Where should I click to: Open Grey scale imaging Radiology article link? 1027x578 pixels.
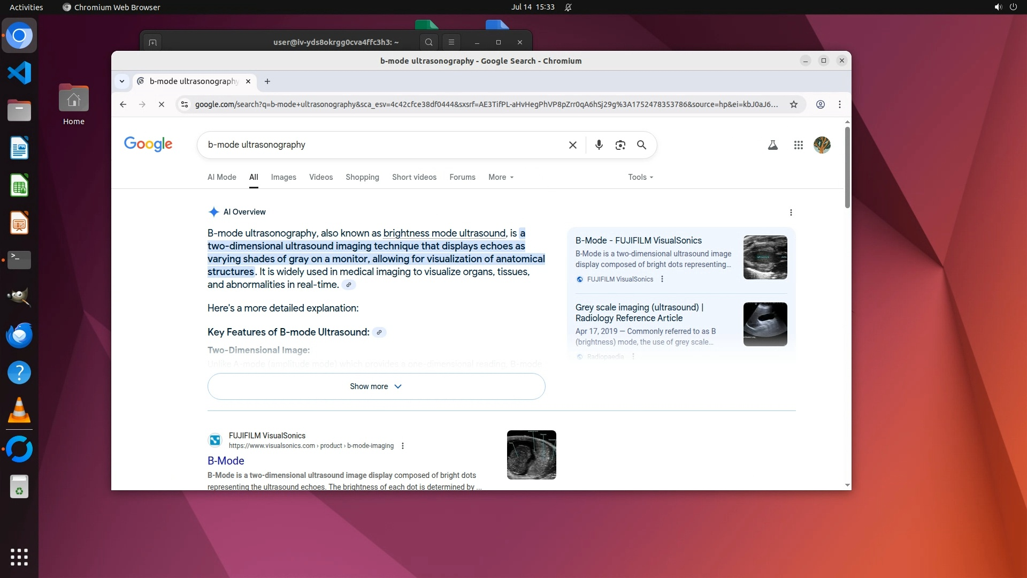click(639, 313)
